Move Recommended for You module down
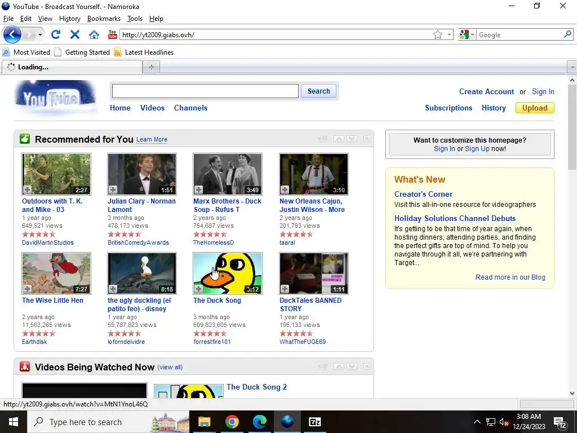This screenshot has height=433, width=577. (352, 139)
